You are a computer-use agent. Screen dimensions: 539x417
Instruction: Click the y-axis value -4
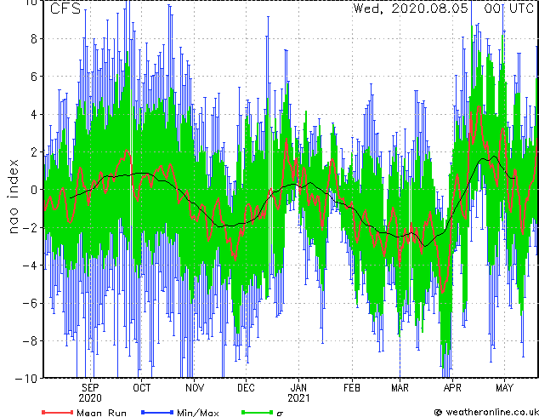click(30, 266)
